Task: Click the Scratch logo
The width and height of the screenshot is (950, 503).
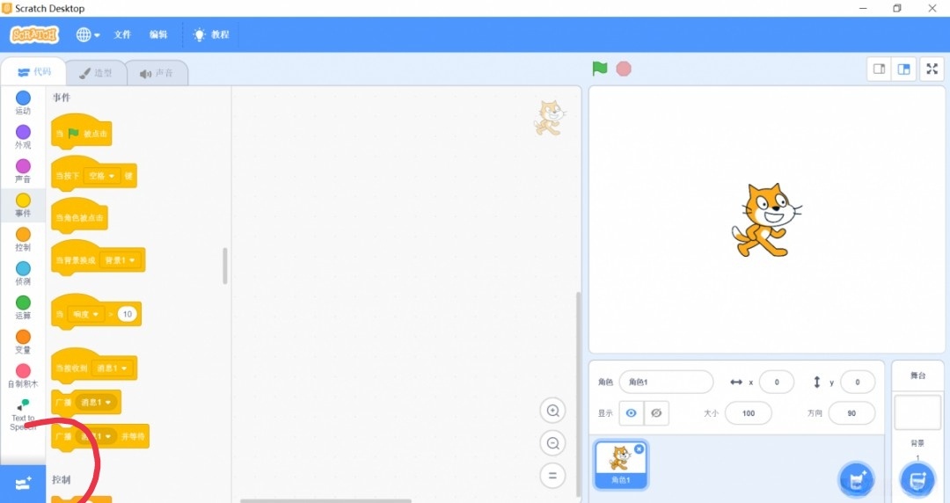Action: 34,34
